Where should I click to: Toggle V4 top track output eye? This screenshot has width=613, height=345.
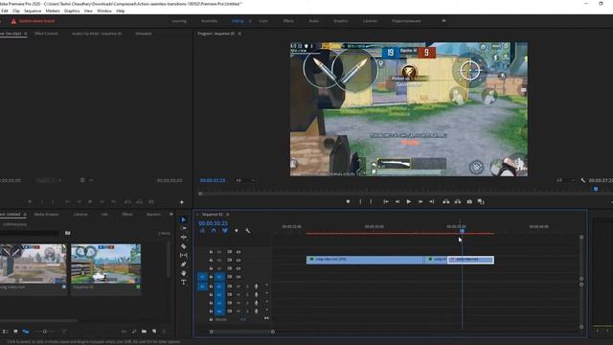point(238,252)
